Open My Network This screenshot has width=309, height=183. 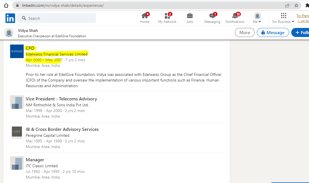(167, 18)
